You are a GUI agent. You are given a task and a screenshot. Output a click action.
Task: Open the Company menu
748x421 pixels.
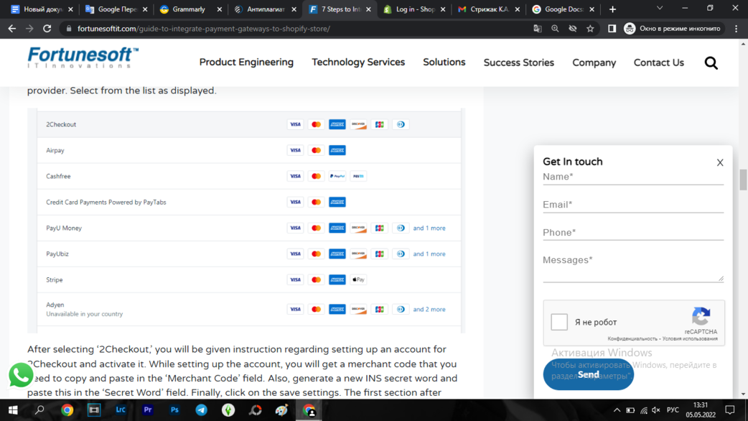(594, 63)
